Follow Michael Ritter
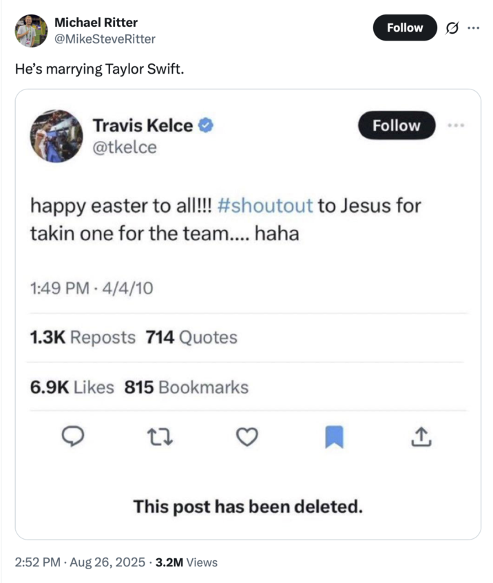 [x=404, y=28]
